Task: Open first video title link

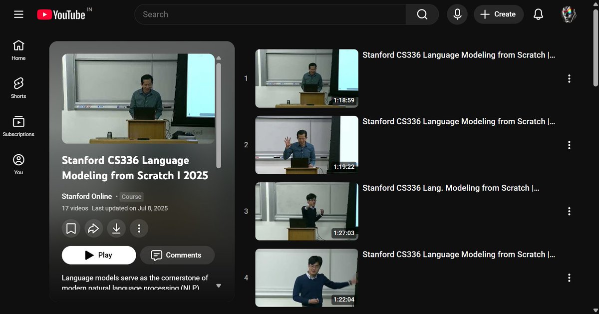Action: tap(459, 55)
